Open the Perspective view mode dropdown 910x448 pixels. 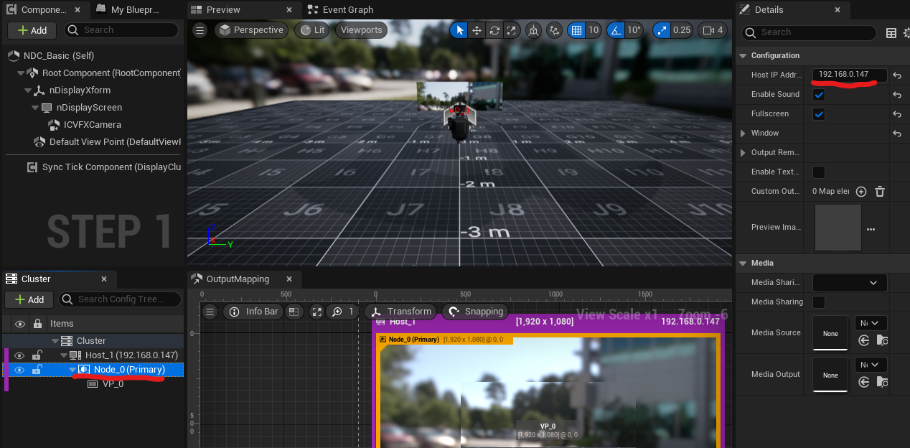click(251, 30)
